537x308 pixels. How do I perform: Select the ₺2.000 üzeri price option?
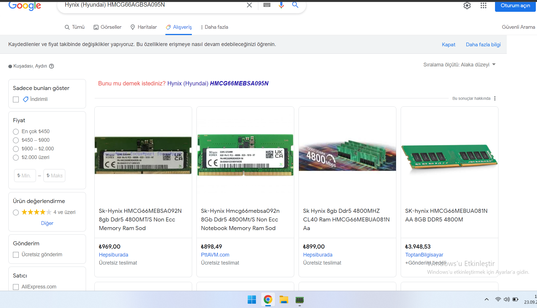(16, 158)
